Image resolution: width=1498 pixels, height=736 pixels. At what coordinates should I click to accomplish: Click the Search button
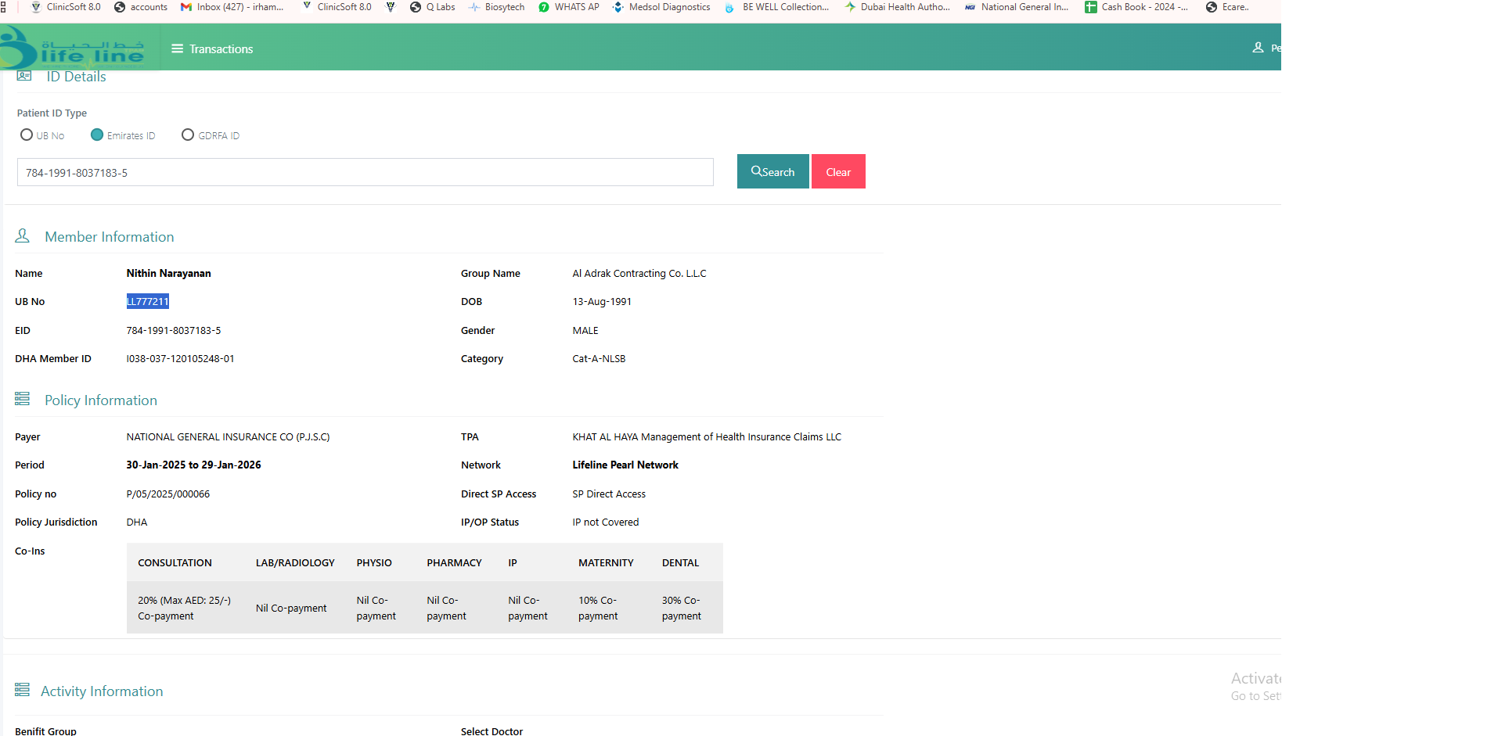772,171
